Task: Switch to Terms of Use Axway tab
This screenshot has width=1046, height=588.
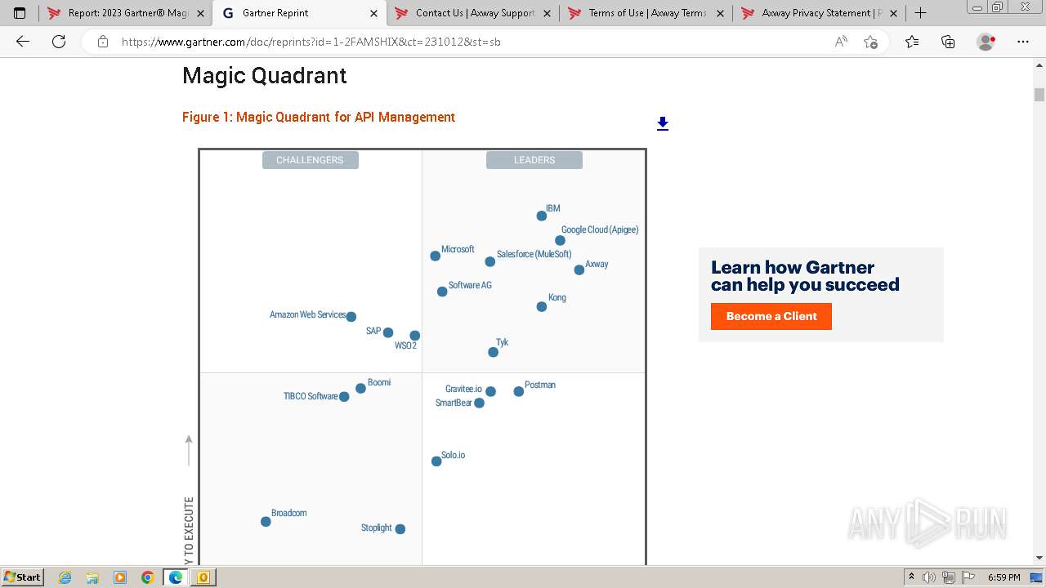Action: (x=647, y=13)
